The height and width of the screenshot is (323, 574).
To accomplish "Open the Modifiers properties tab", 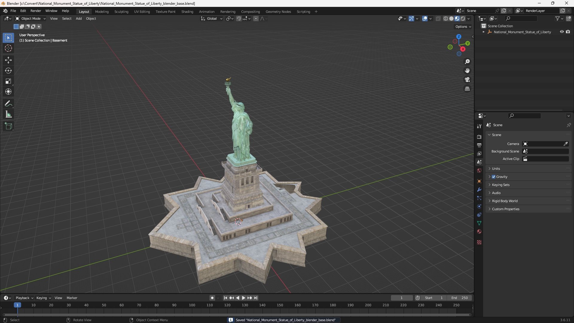I will click(x=479, y=190).
